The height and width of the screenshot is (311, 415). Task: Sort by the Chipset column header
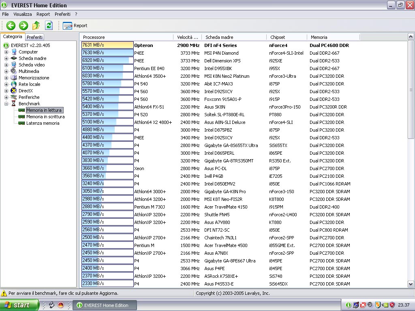(287, 37)
